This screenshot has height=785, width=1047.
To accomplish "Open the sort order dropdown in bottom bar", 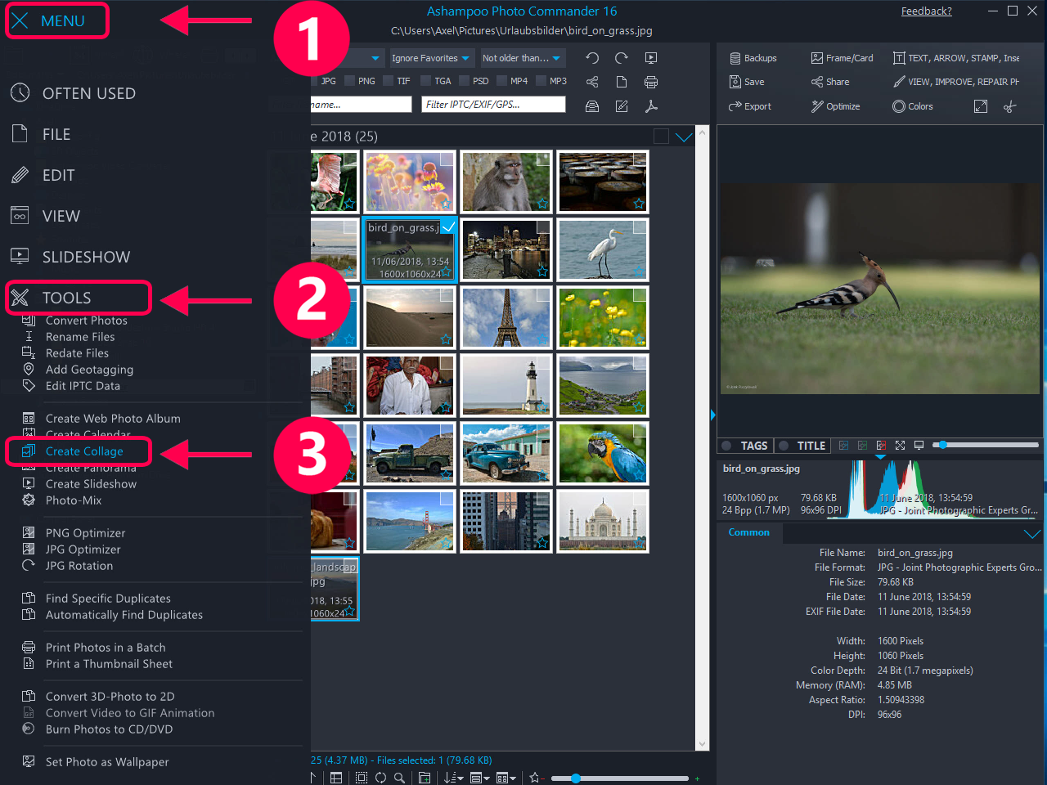I will click(453, 778).
